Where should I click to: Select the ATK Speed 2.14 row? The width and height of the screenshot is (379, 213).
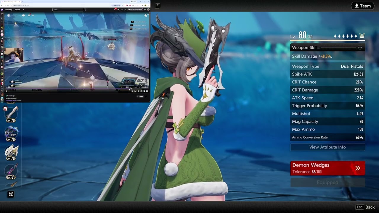pos(327,98)
